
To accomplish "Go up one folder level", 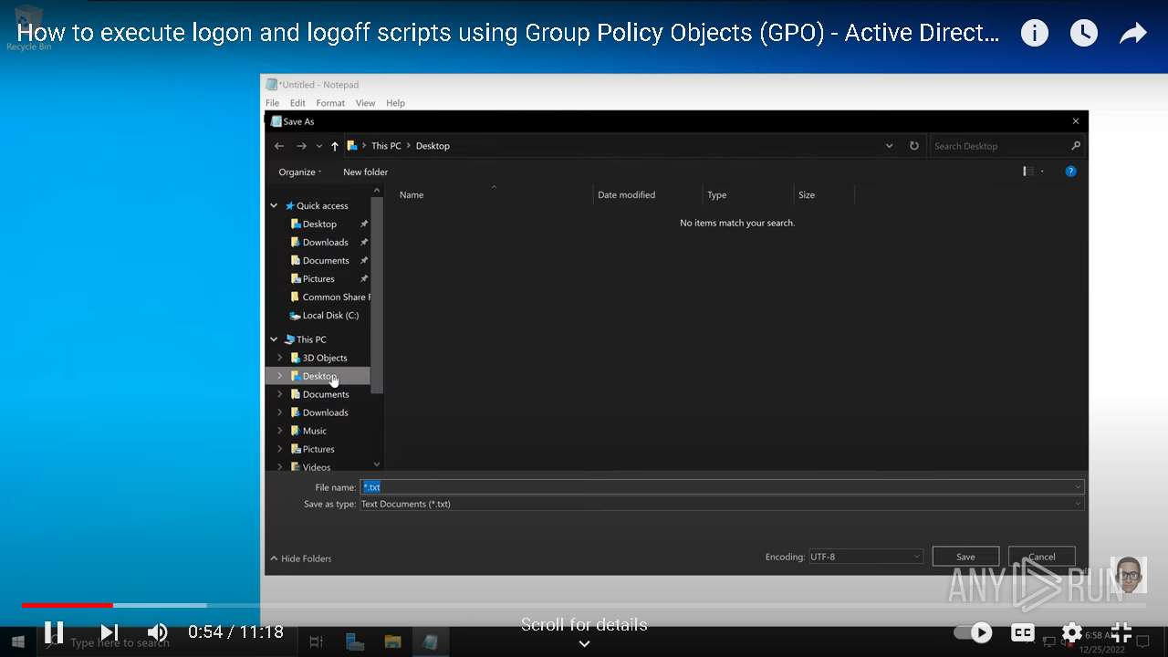I will click(335, 146).
